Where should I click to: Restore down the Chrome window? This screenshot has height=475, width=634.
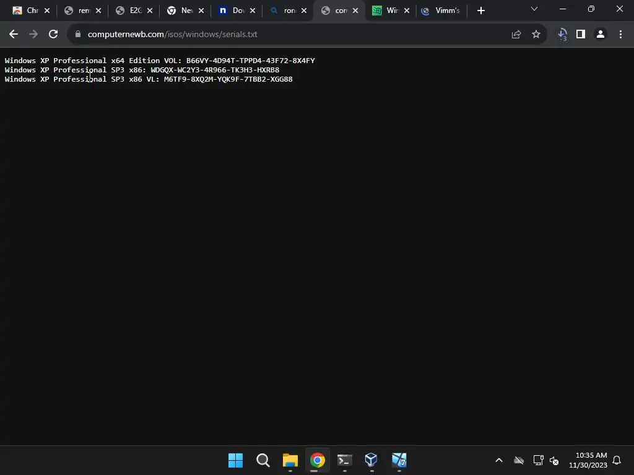click(591, 9)
